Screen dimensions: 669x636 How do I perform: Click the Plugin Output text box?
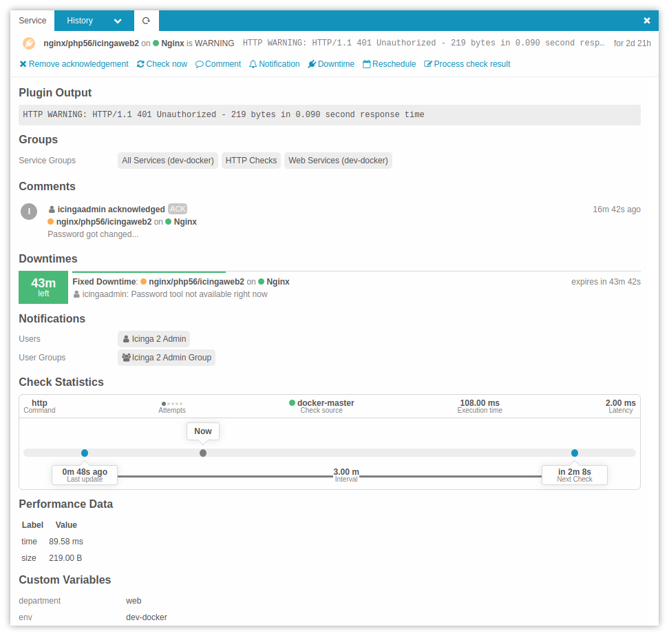click(x=330, y=115)
